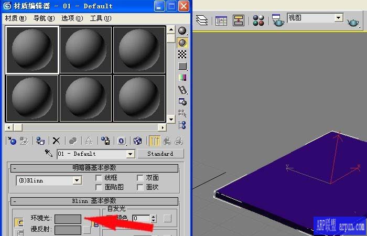
Task: Enable the 双面 checkbox
Action: tap(140, 178)
